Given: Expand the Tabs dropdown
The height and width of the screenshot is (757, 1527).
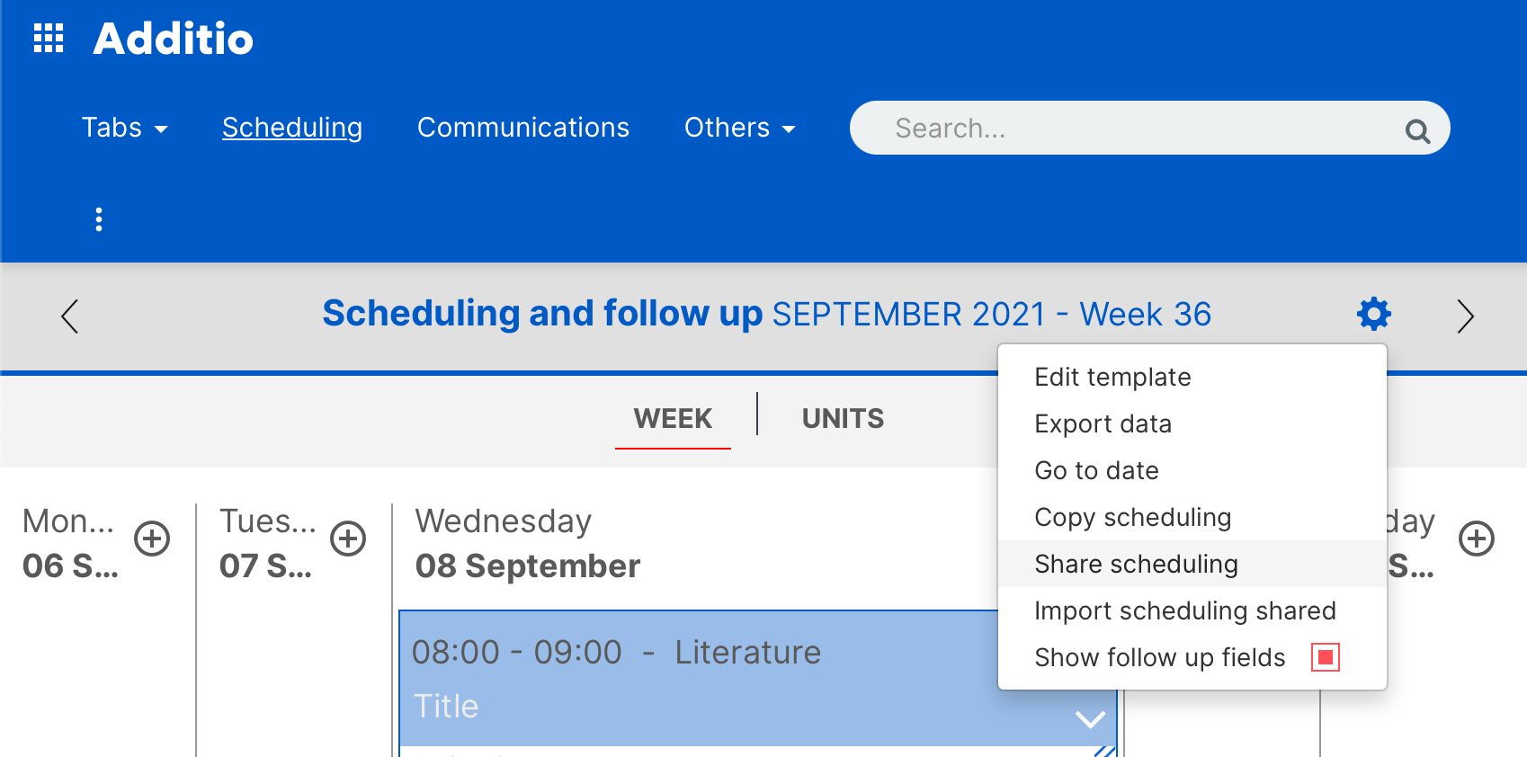Looking at the screenshot, I should coord(124,128).
